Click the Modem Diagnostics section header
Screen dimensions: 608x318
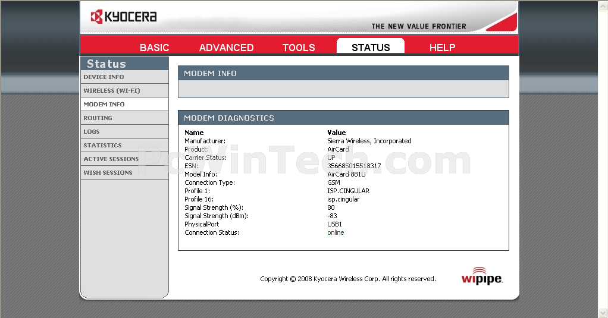coord(343,118)
